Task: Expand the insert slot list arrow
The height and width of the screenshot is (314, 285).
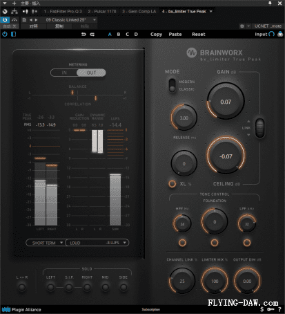Action: tap(210, 11)
